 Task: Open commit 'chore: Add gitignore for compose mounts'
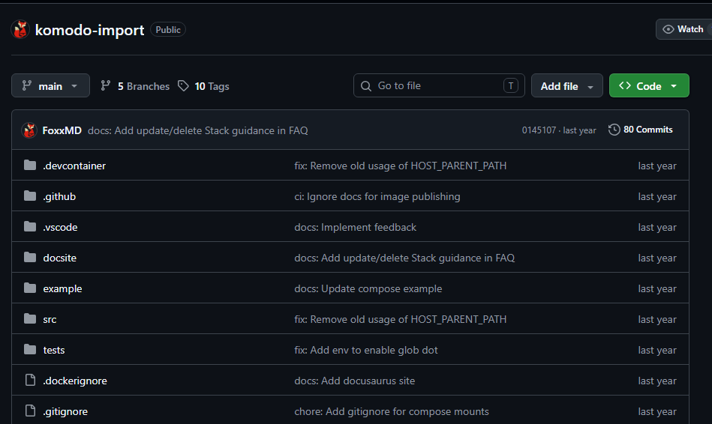coord(392,412)
